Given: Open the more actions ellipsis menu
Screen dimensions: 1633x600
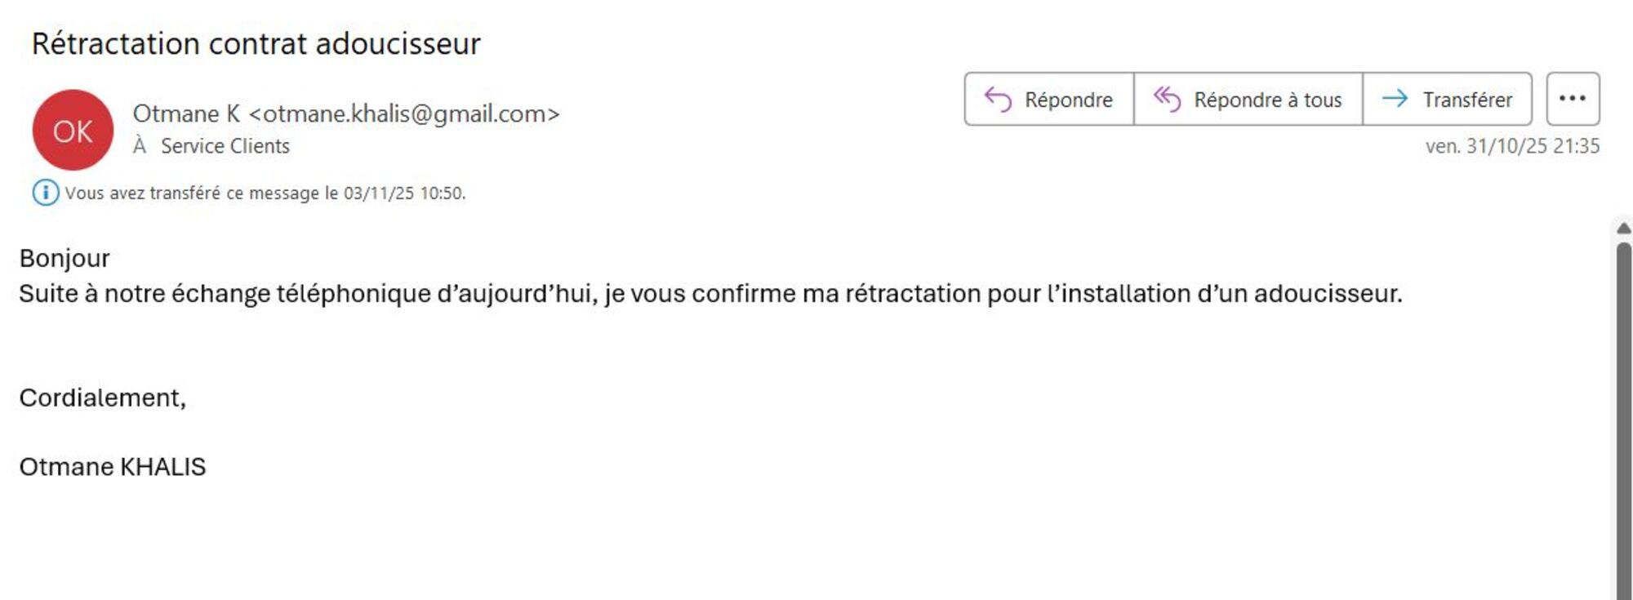Looking at the screenshot, I should (x=1572, y=99).
